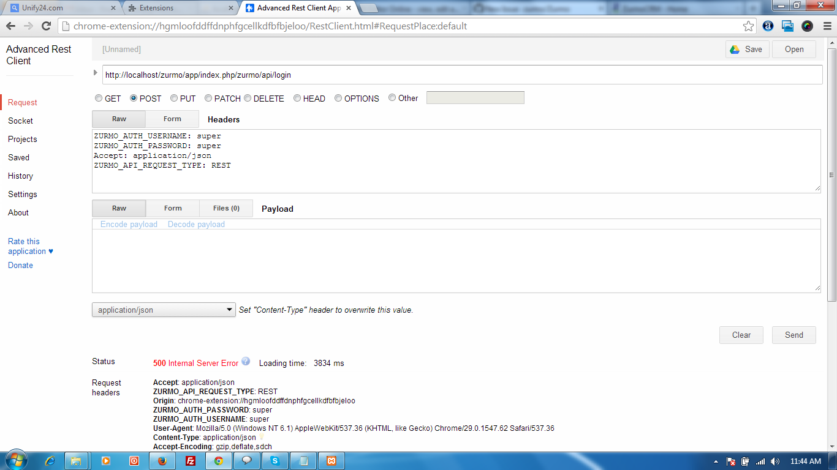This screenshot has height=470, width=837.
Task: Open Saved in the sidebar
Action: click(x=18, y=157)
